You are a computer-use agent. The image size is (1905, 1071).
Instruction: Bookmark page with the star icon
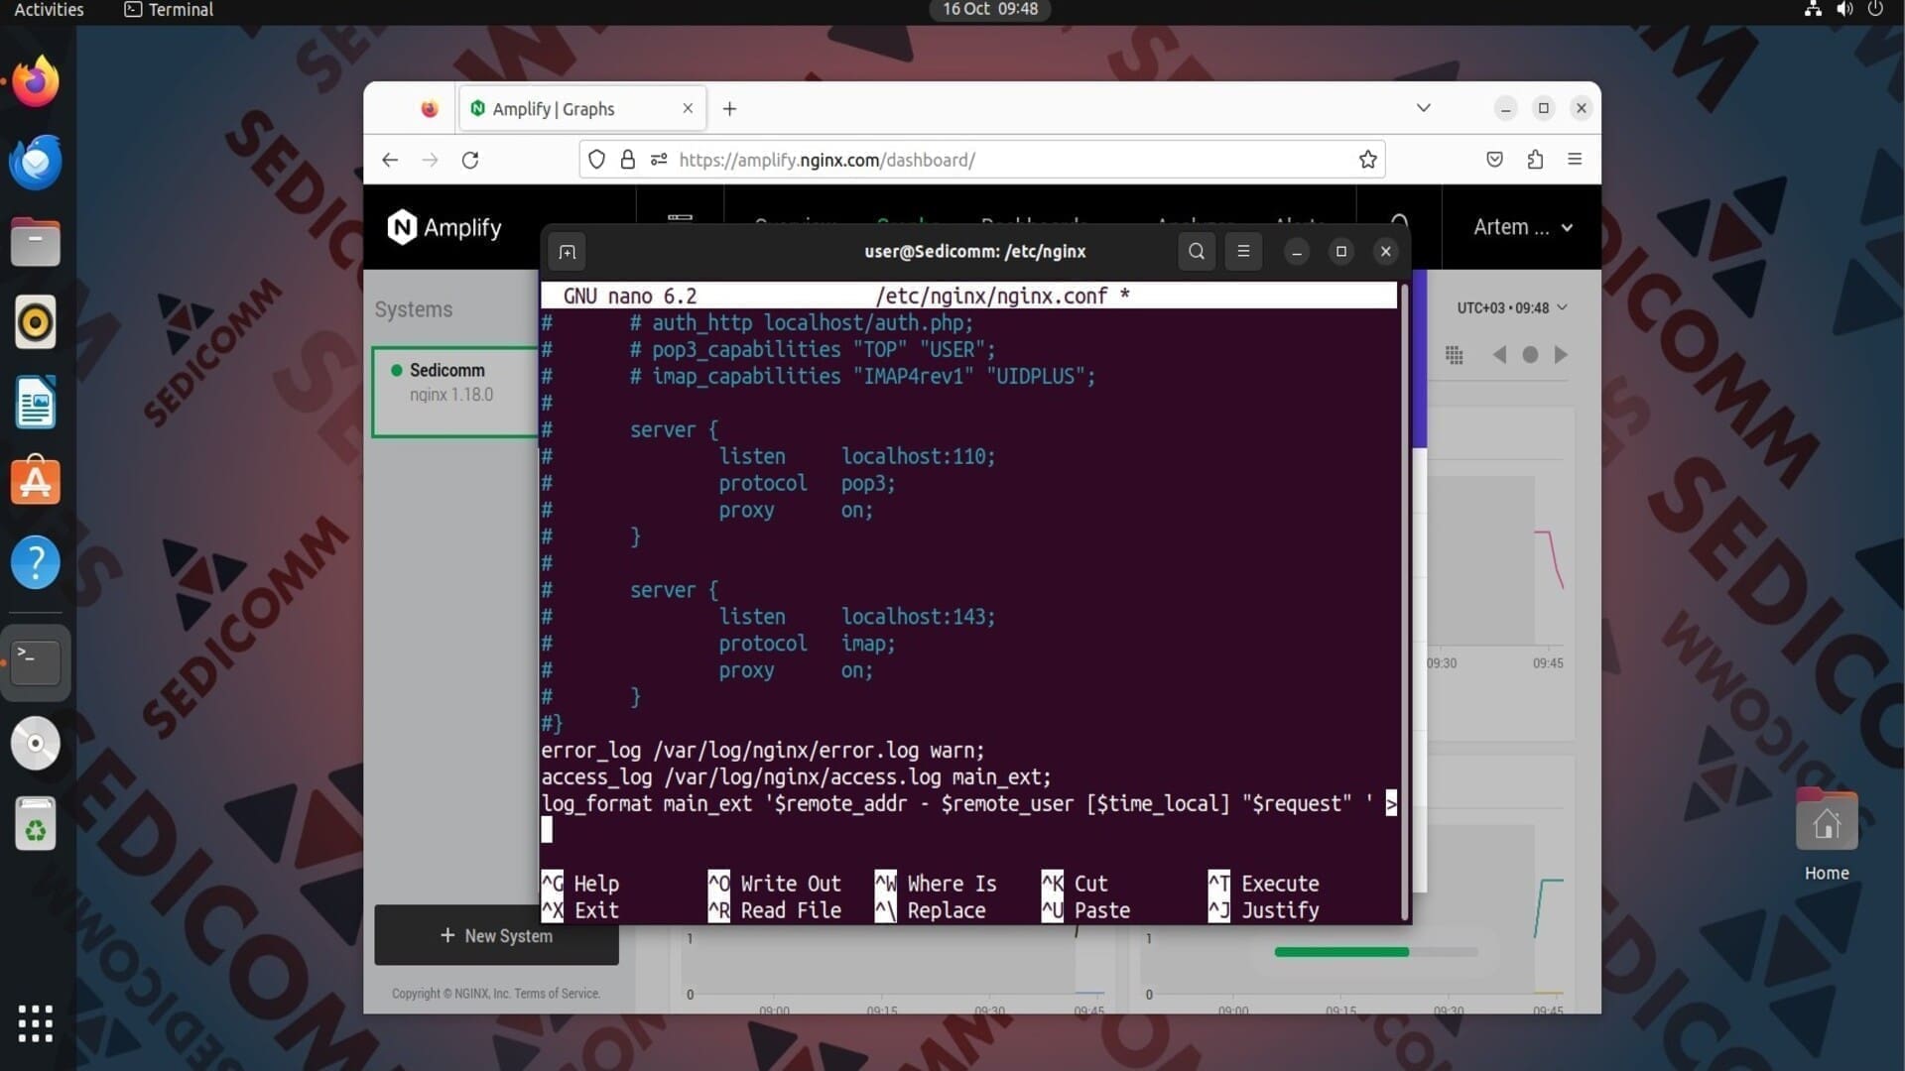point(1367,160)
